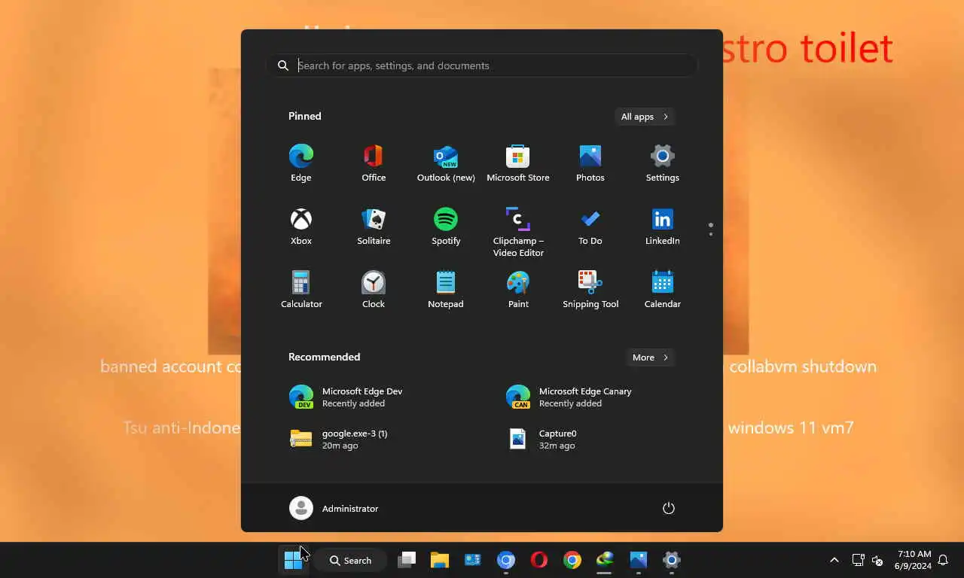The width and height of the screenshot is (964, 578).
Task: Open the power options button
Action: pos(669,508)
